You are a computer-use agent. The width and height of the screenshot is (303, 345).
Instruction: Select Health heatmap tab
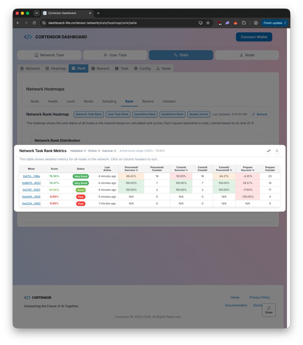click(53, 101)
